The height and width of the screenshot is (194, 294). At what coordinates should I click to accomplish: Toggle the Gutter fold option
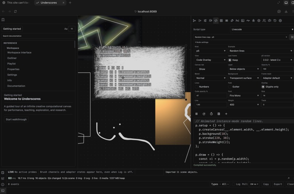[230, 87]
